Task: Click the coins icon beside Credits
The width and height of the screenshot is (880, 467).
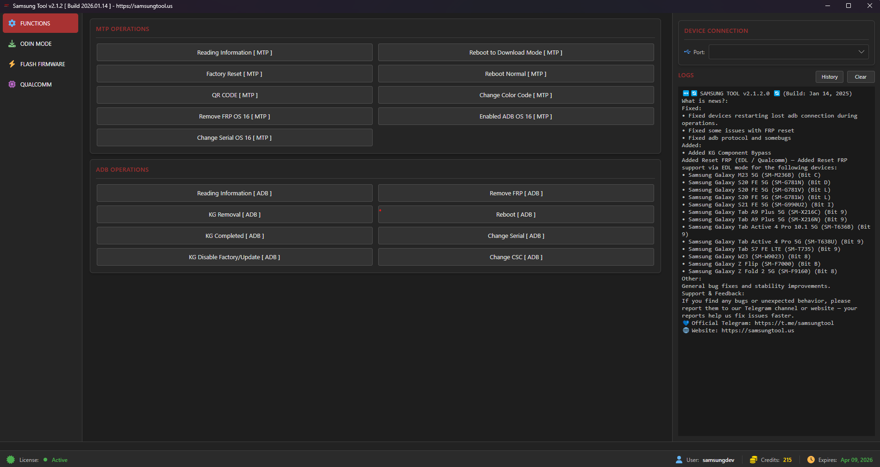Action: (753, 460)
